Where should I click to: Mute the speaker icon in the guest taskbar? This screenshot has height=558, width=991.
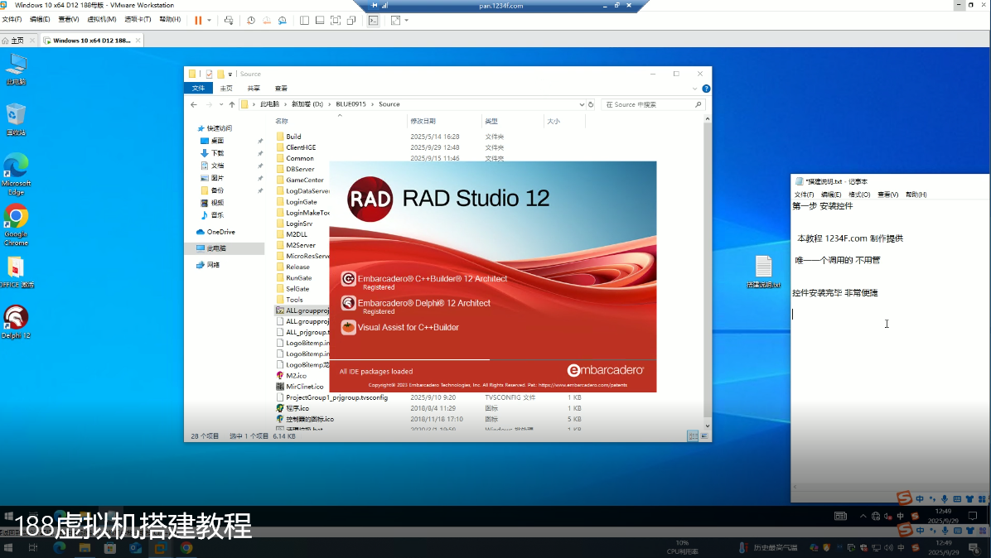point(887,516)
